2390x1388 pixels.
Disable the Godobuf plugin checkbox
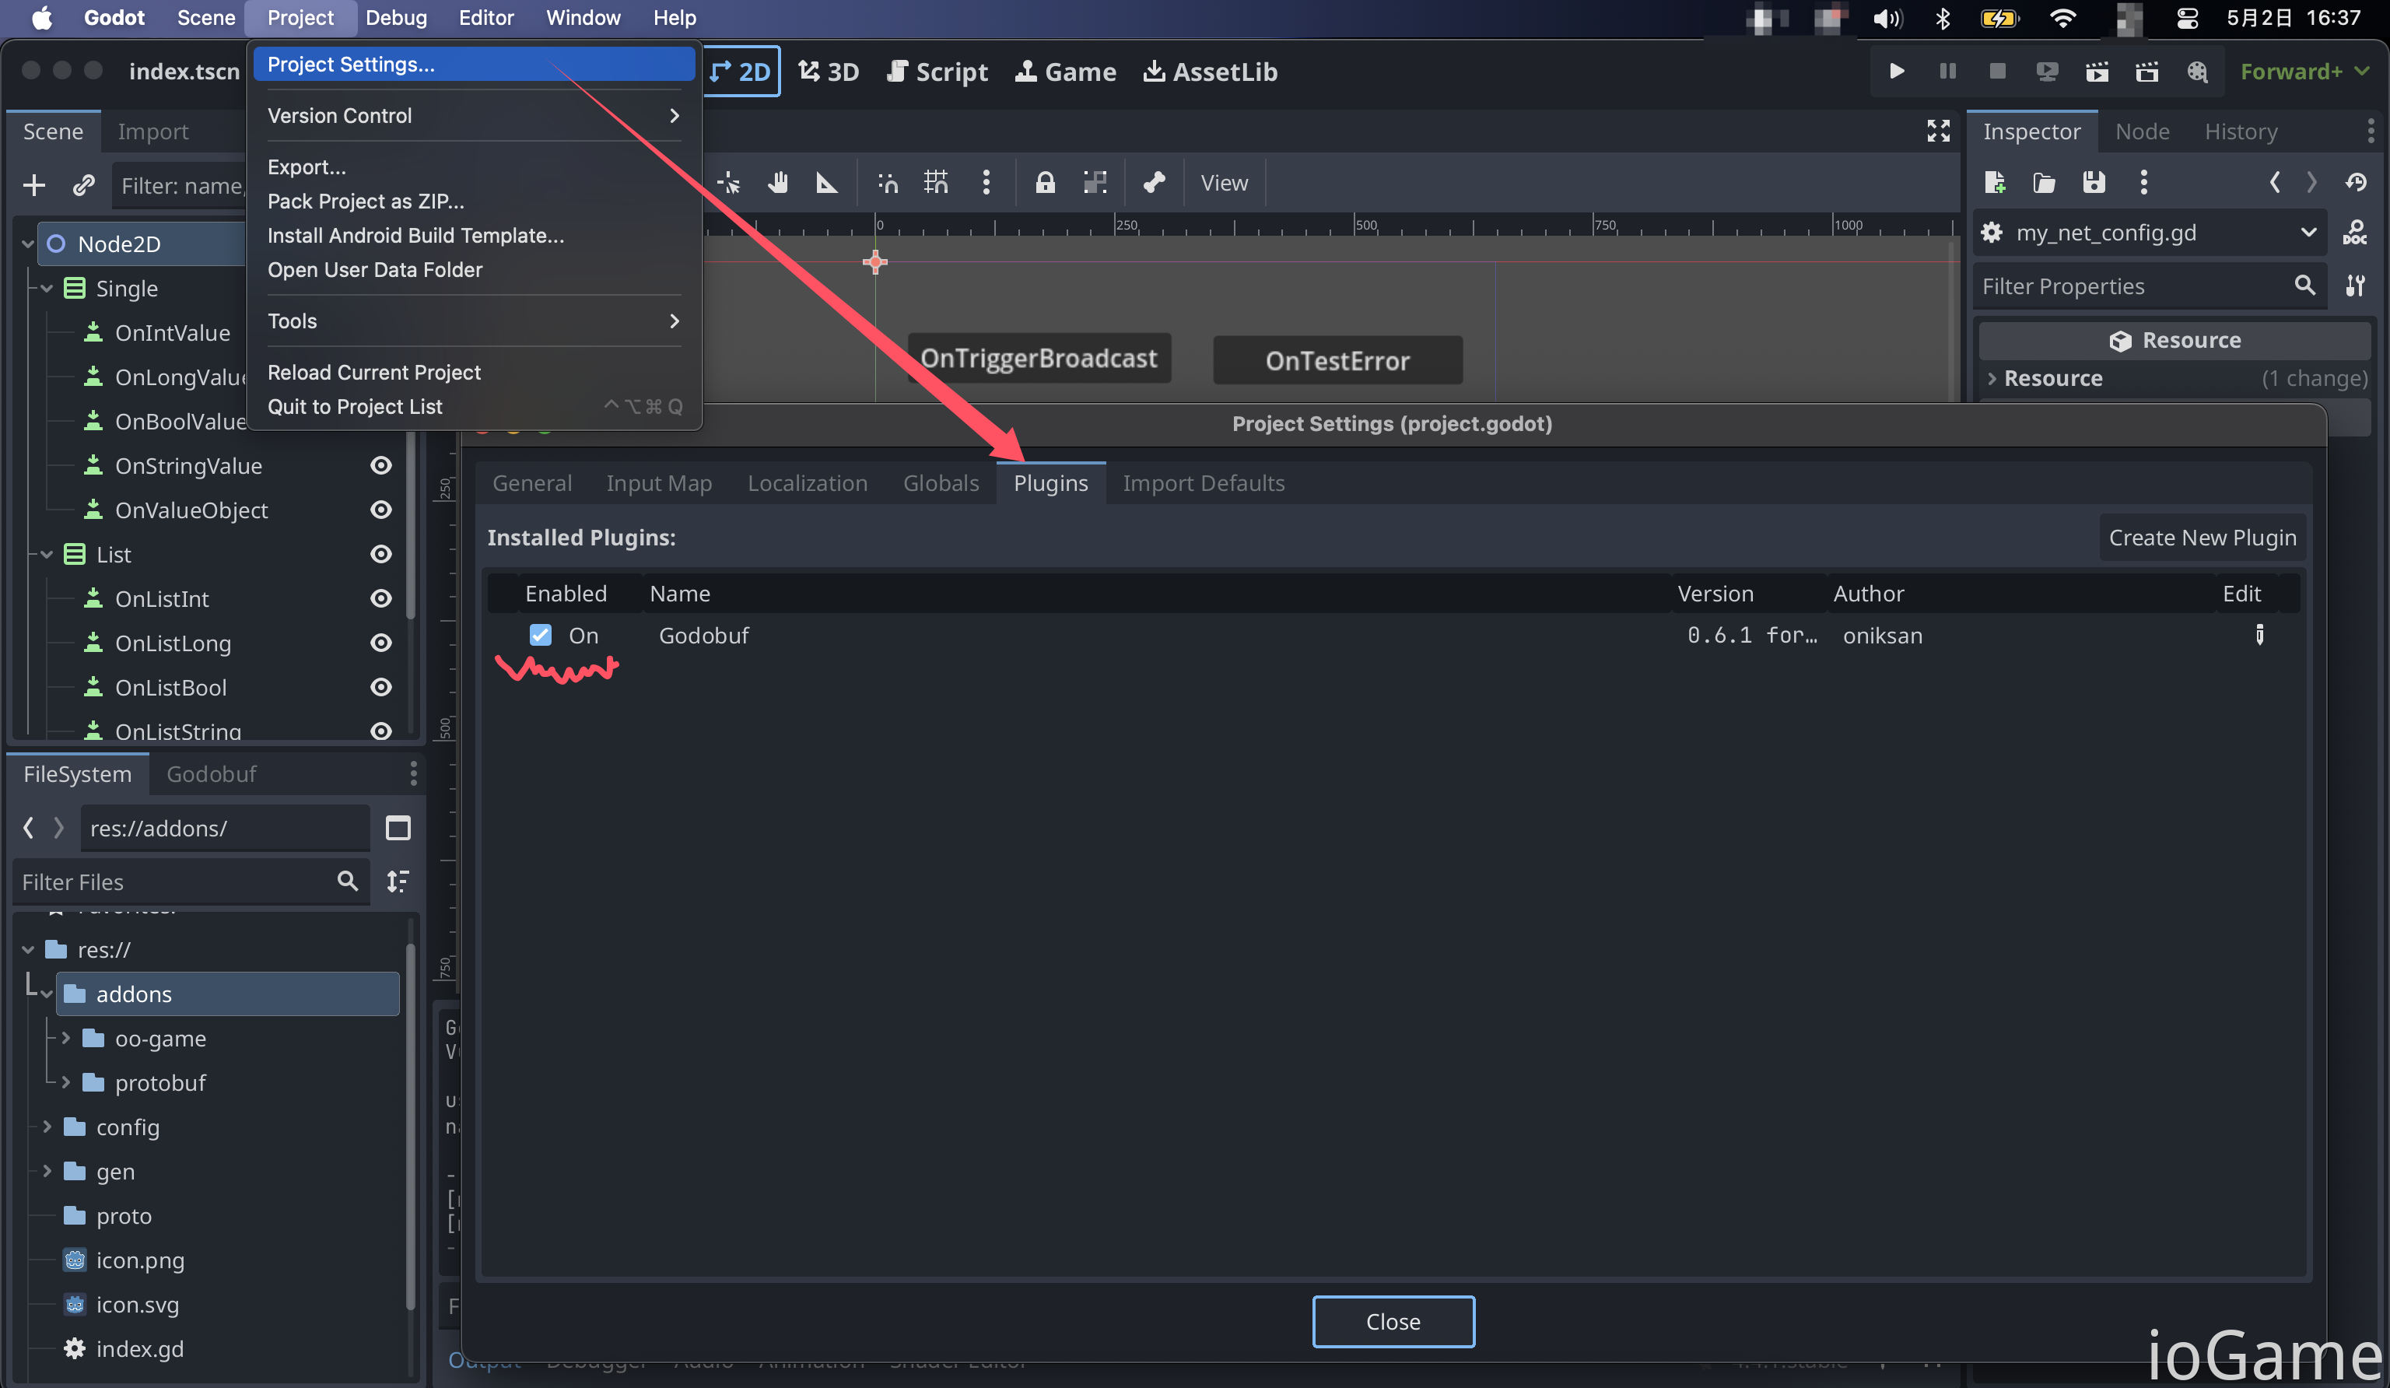tap(540, 635)
